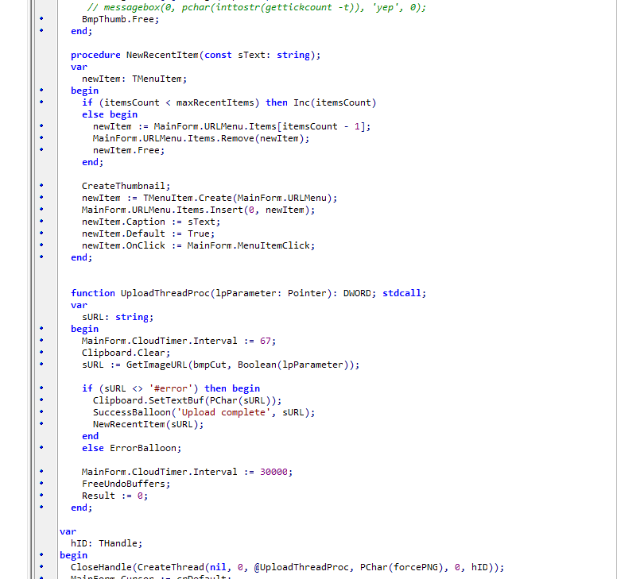Place cursor on 'newItem.Caption := sText;'
The image size is (640, 579).
pos(150,222)
